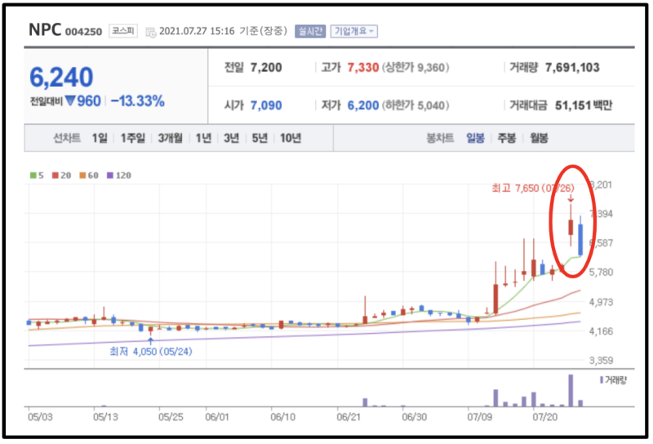
Task: Switch to the 월봉 monthly candle chart
Action: pyautogui.click(x=539, y=138)
